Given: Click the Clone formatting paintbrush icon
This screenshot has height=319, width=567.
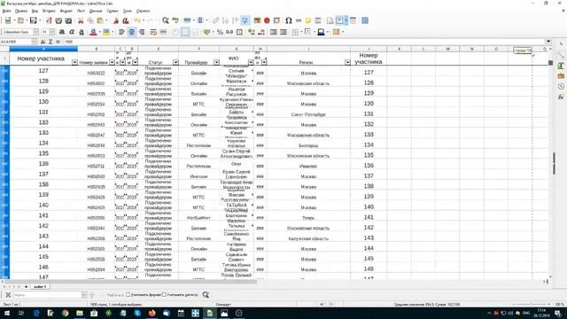Looking at the screenshot, I should point(116,20).
